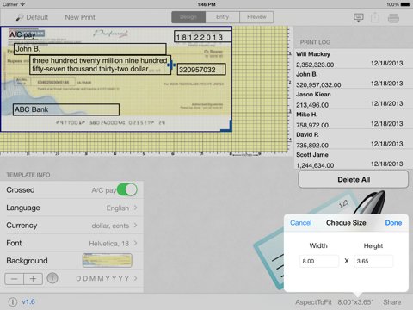
Task: Tap the Delete All button
Action: [354, 179]
